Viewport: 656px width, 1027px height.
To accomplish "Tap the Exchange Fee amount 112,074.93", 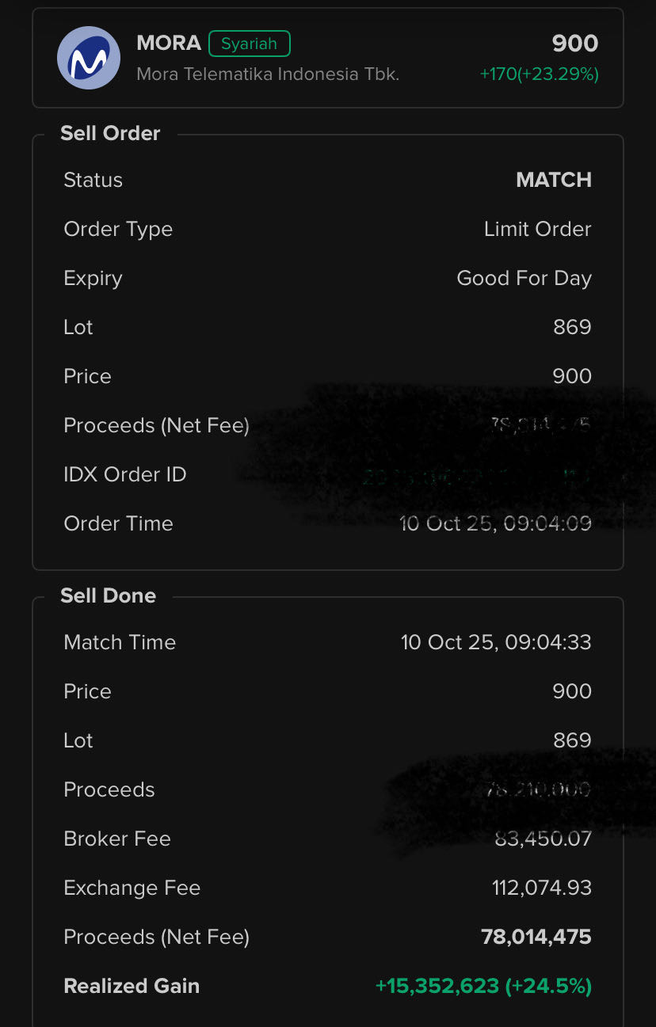I will 541,888.
